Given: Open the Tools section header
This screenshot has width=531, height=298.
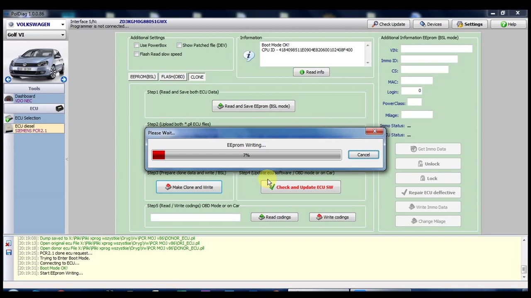Looking at the screenshot, I should 34,89.
